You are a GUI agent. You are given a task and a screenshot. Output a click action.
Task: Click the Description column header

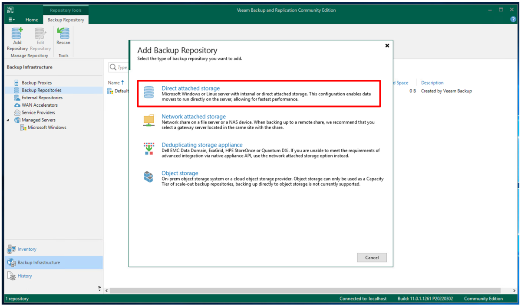click(432, 82)
